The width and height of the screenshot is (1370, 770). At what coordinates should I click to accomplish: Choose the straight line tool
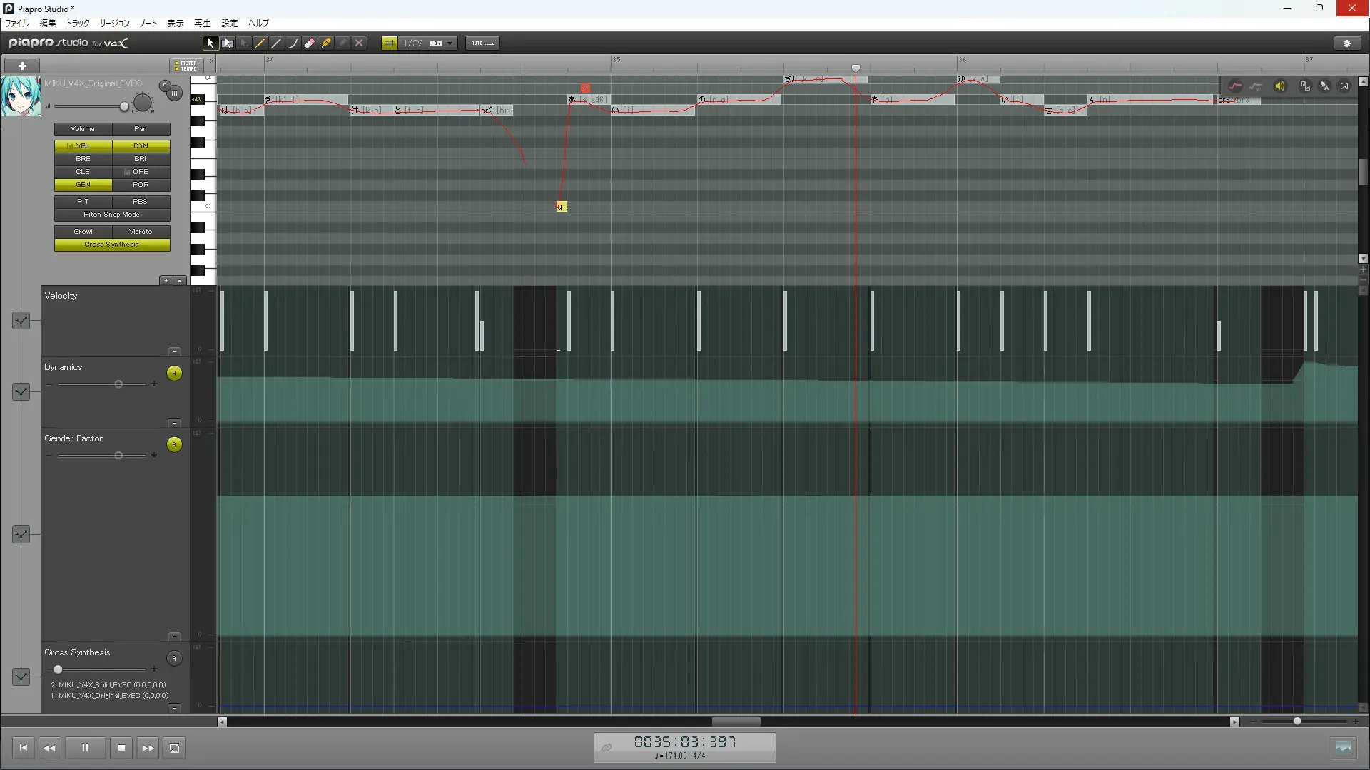pos(277,43)
